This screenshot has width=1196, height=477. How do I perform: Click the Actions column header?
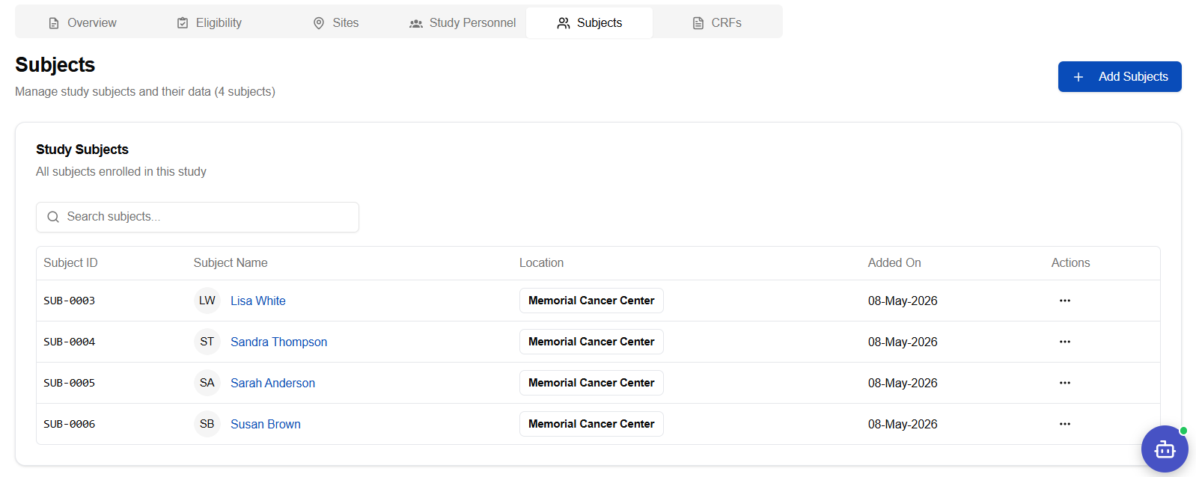click(1070, 263)
